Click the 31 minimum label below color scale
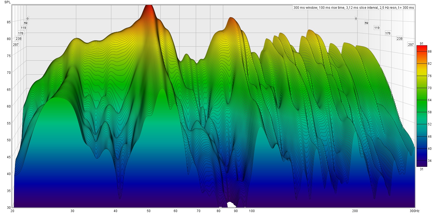Image resolution: width=436 pixels, height=214 pixels. click(x=421, y=169)
